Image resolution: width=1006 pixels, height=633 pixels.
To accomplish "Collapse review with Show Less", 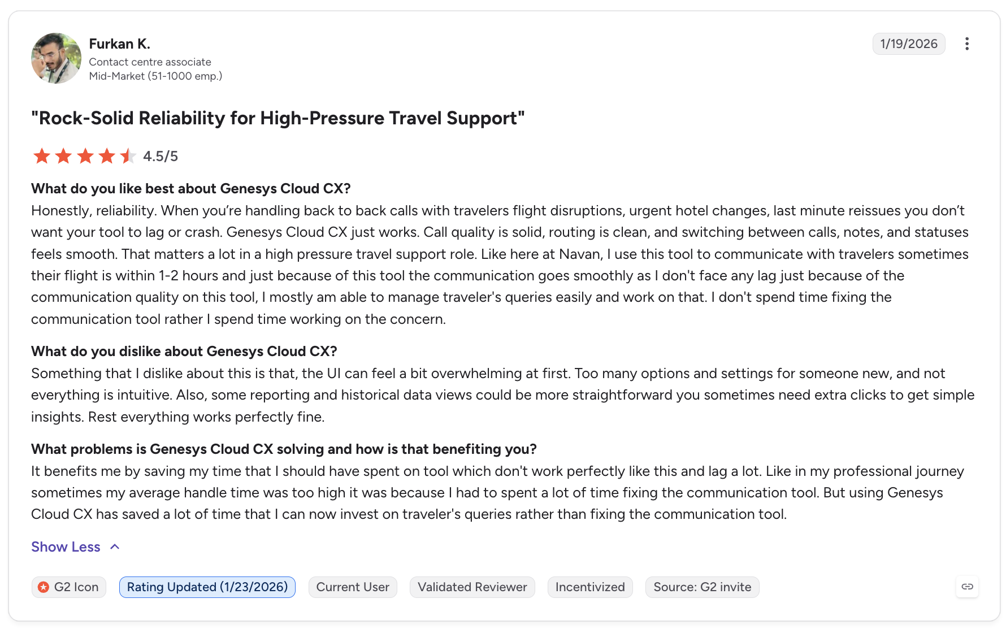I will (66, 547).
